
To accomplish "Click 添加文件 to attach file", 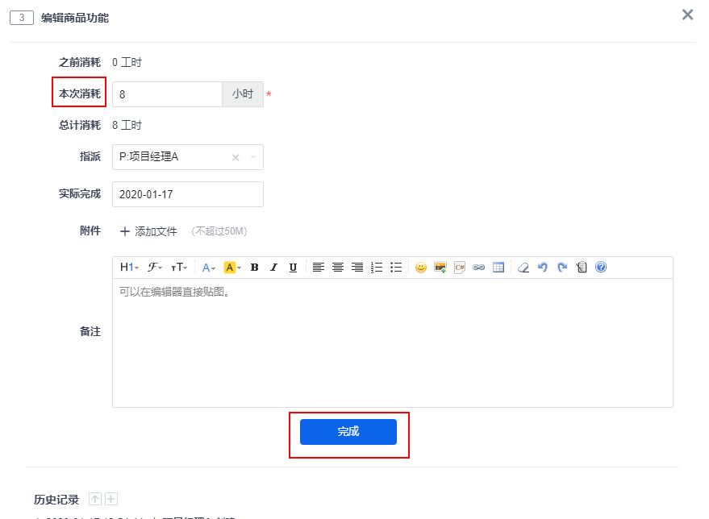I will click(x=148, y=231).
